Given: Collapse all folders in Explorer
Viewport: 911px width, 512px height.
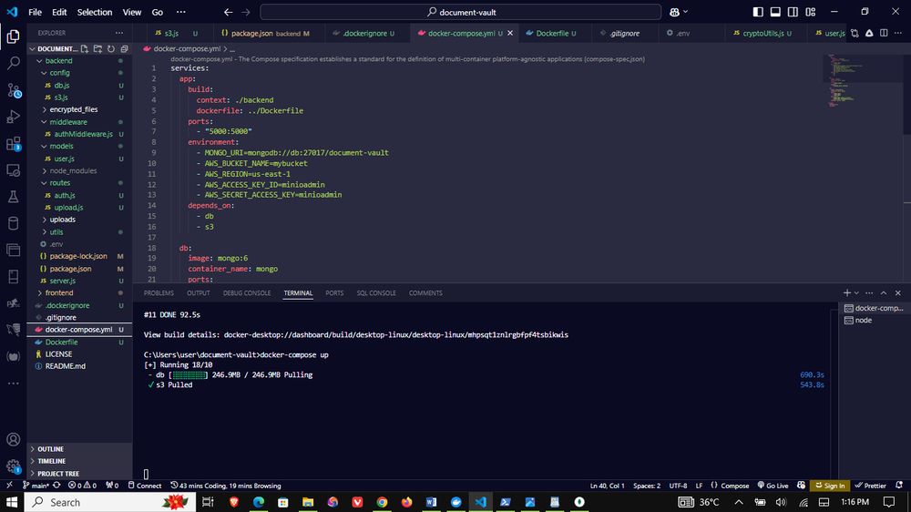Looking at the screenshot, I should 124,49.
